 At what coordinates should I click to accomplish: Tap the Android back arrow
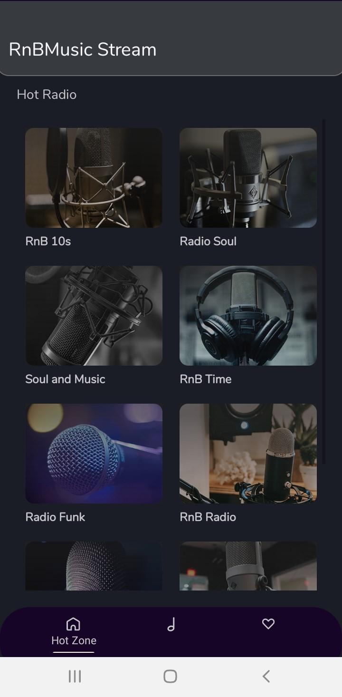point(266,676)
